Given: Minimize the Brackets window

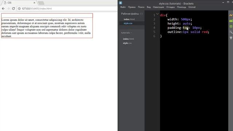Looking at the screenshot, I should pos(223,2).
